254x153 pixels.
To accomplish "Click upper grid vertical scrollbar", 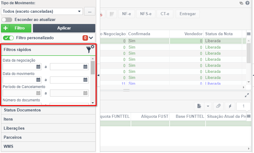I will point(249,53).
